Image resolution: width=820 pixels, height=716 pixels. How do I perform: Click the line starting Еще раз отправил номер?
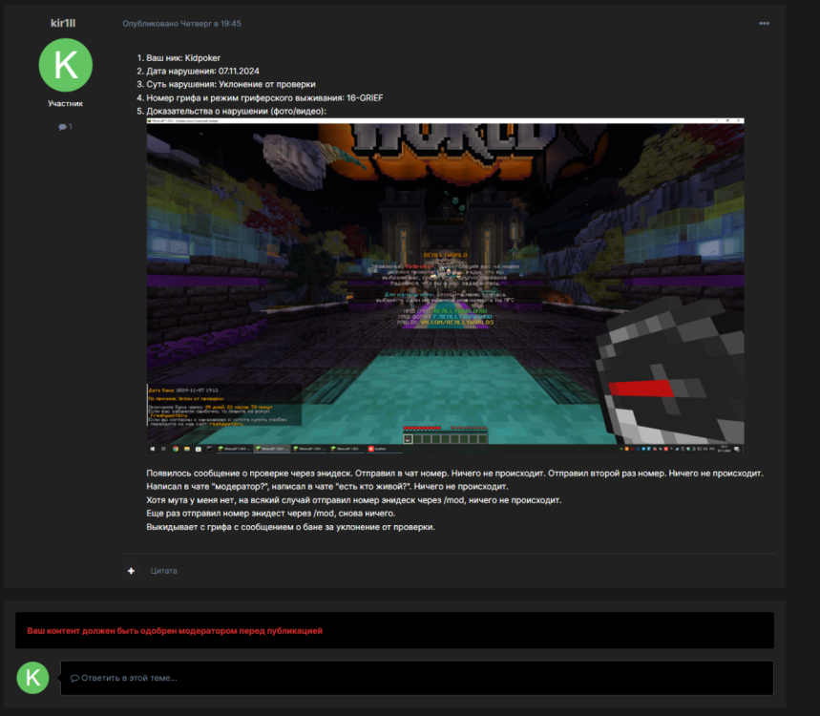pos(270,514)
